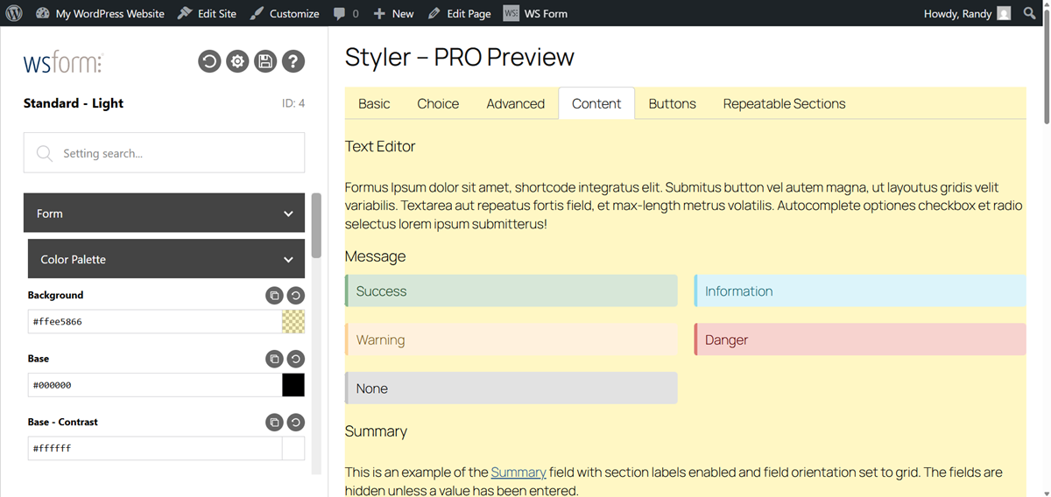Open the New content menu

(393, 13)
